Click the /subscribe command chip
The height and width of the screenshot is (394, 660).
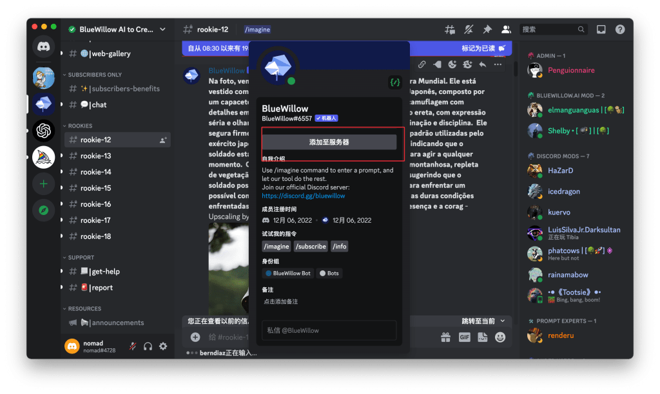tap(311, 247)
